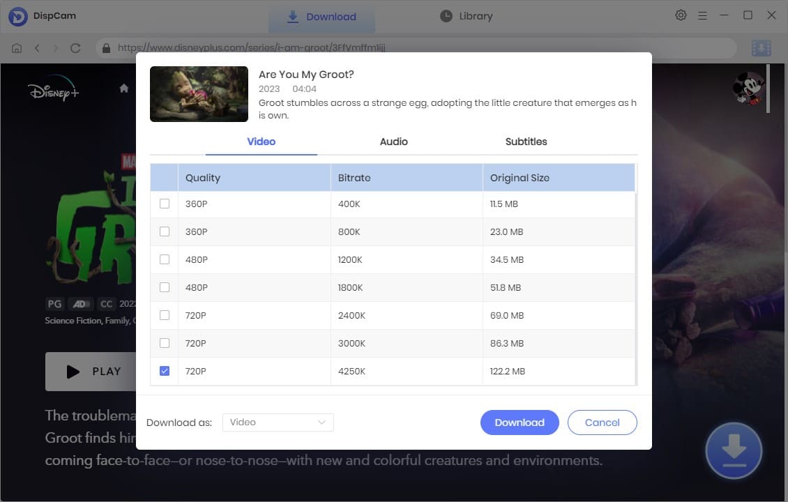Image resolution: width=788 pixels, height=502 pixels.
Task: Click the Are You My Groot episode thumbnail
Action: [199, 93]
